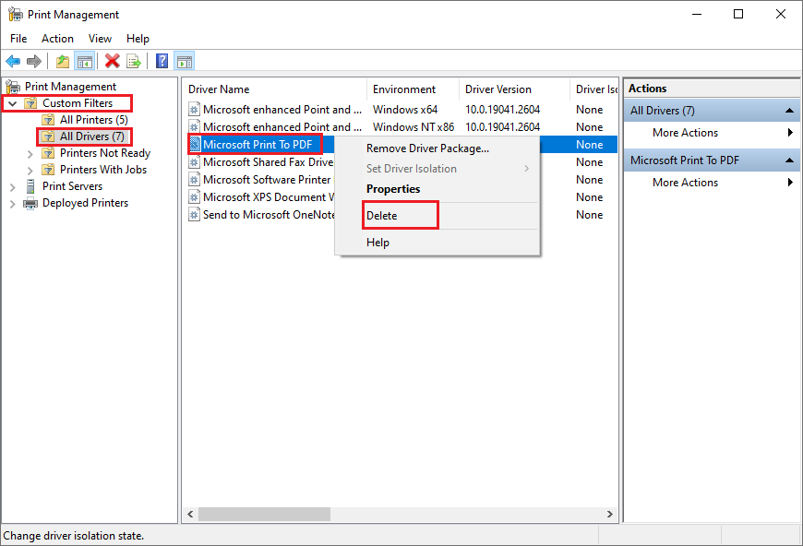Select All Printers (5) tree item

[x=94, y=120]
